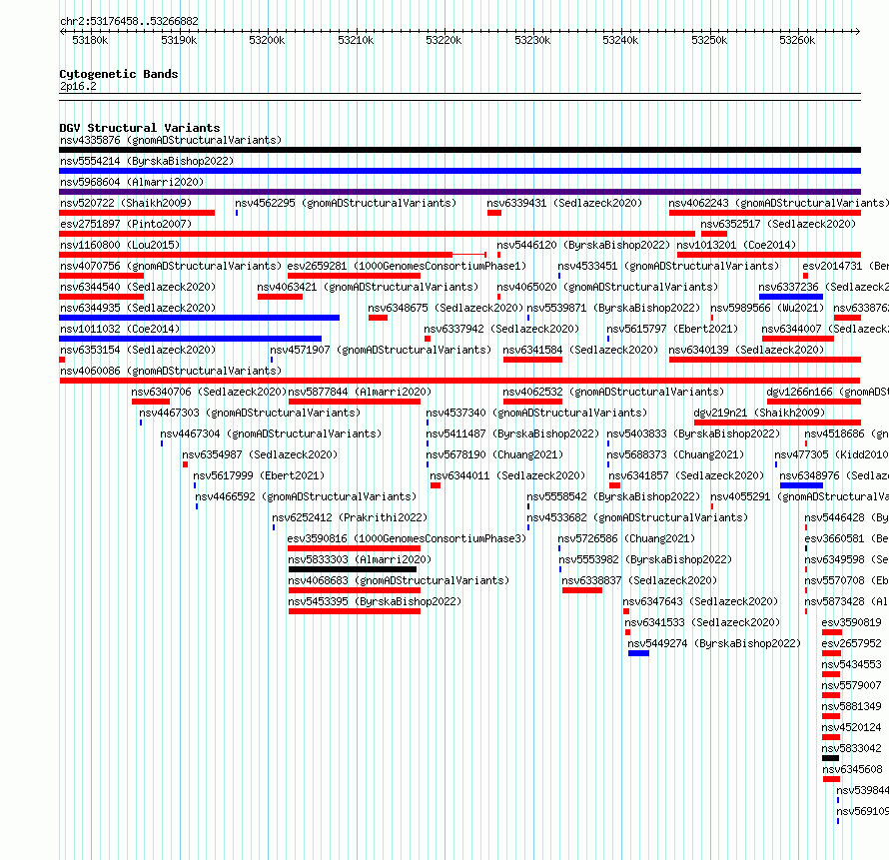Click nsv4467303 variant label
Screen dimensions: 889x860
coord(250,413)
